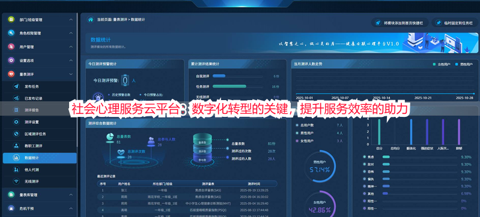Screen dimensions: 480x217
Task: Expand the 设置选项 chevron
Action: pos(71,61)
